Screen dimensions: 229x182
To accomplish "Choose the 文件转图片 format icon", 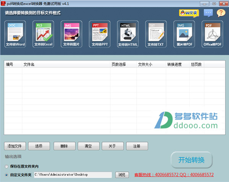I will 72,34.
